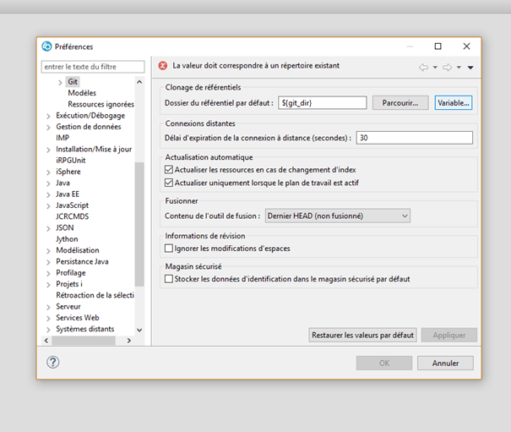Click the OK button
Screen dimensions: 511x432
click(x=384, y=363)
